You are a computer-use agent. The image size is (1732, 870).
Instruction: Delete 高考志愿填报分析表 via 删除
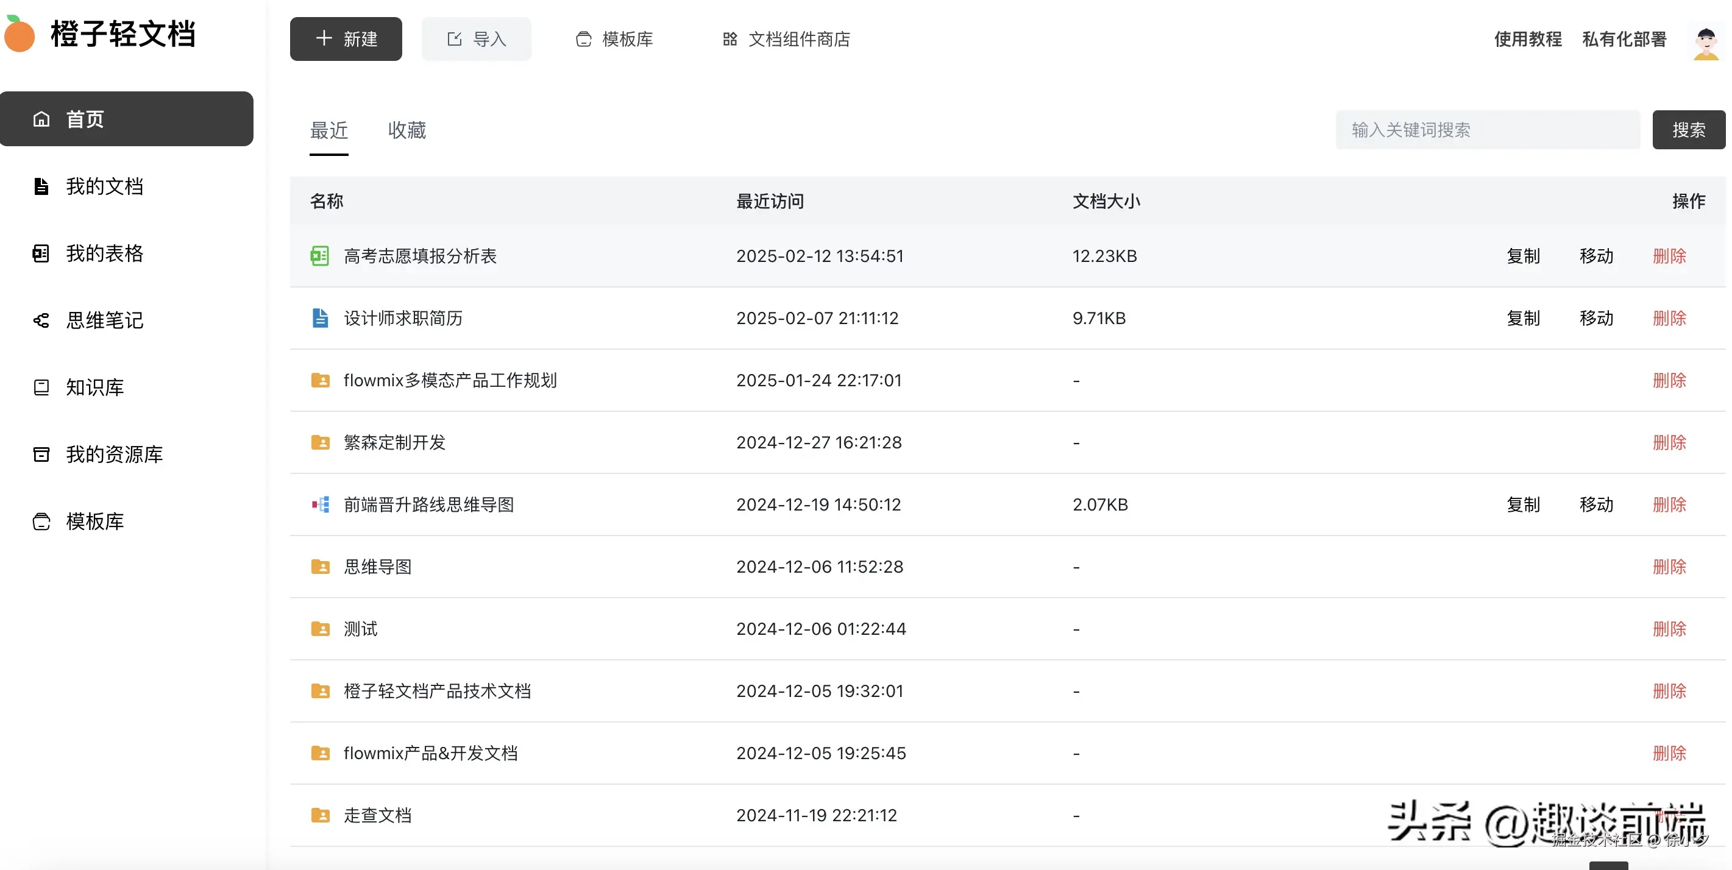pos(1669,256)
